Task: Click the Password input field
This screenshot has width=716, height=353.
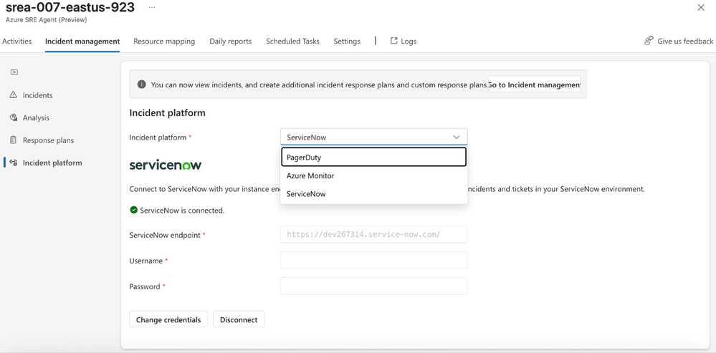Action: coord(373,286)
